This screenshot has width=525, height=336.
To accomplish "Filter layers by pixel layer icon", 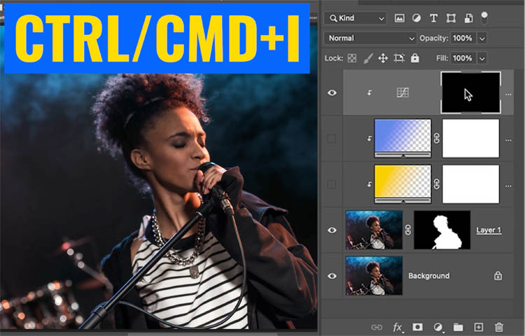I will tap(399, 18).
